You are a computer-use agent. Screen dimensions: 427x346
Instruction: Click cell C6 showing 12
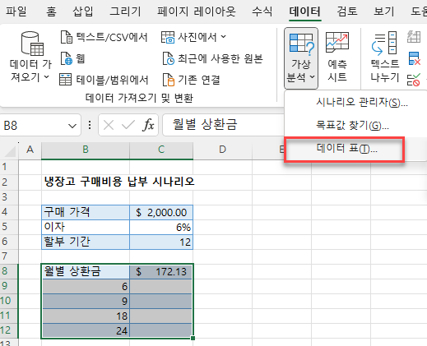click(x=161, y=242)
